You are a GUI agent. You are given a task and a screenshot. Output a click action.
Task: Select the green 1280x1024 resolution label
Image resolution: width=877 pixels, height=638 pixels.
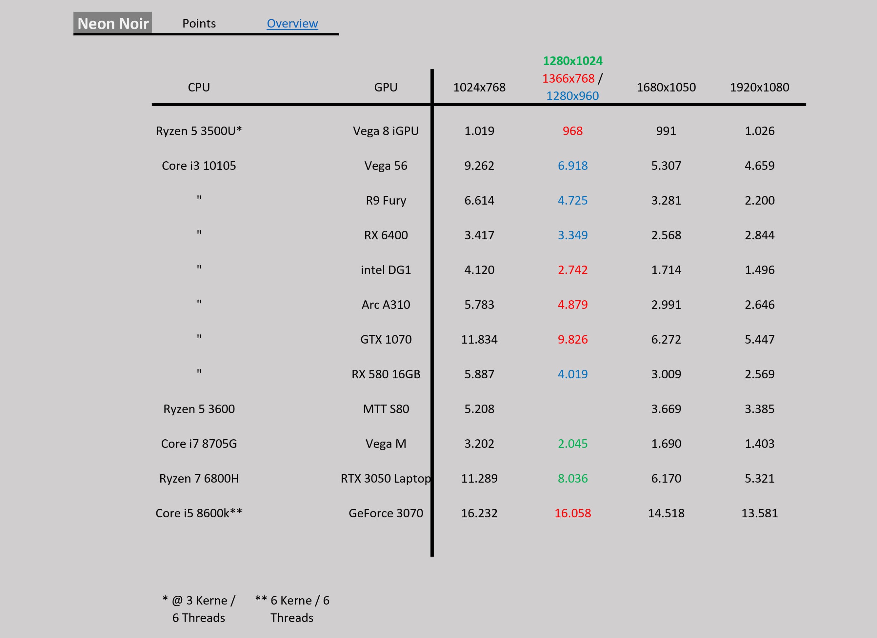[572, 61]
